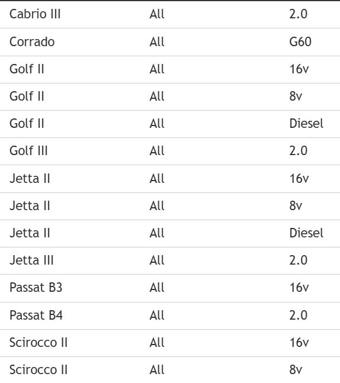Click All in the Cabrio III row
Image resolution: width=340 pixels, height=383 pixels.
point(157,14)
